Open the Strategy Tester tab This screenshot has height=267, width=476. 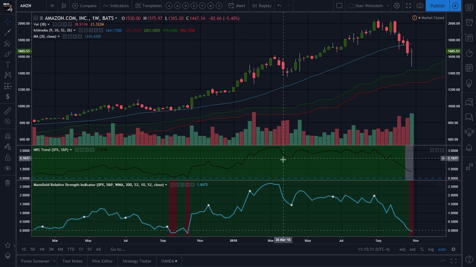click(137, 261)
